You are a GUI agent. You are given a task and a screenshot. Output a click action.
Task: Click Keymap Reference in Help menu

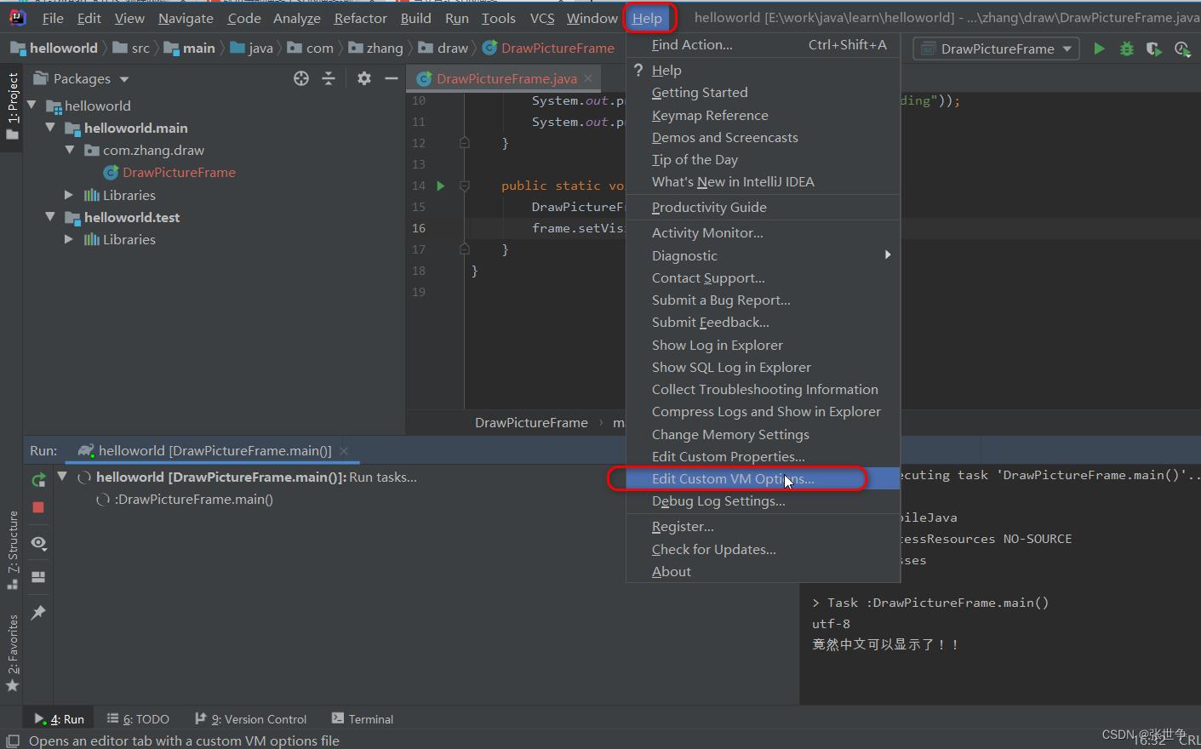763,115
